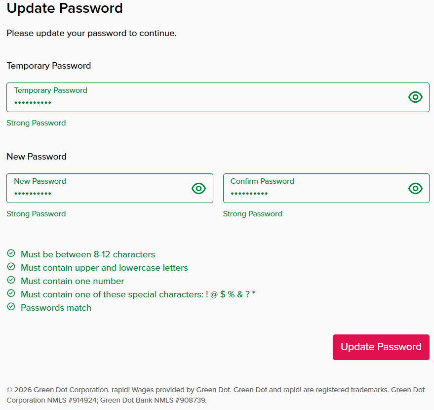Show the Temporary Password characters with eye icon
This screenshot has height=410, width=434.
point(415,97)
